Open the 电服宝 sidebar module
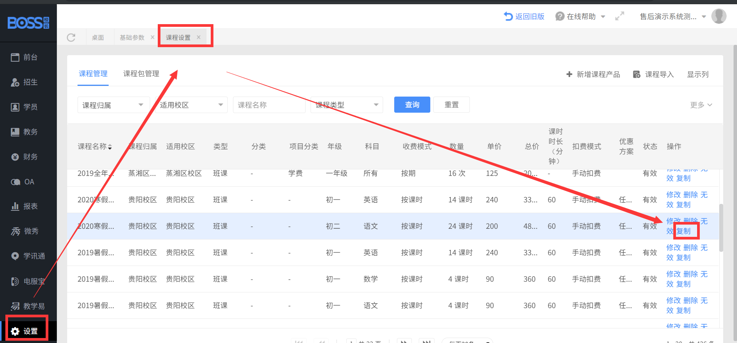 click(x=28, y=282)
